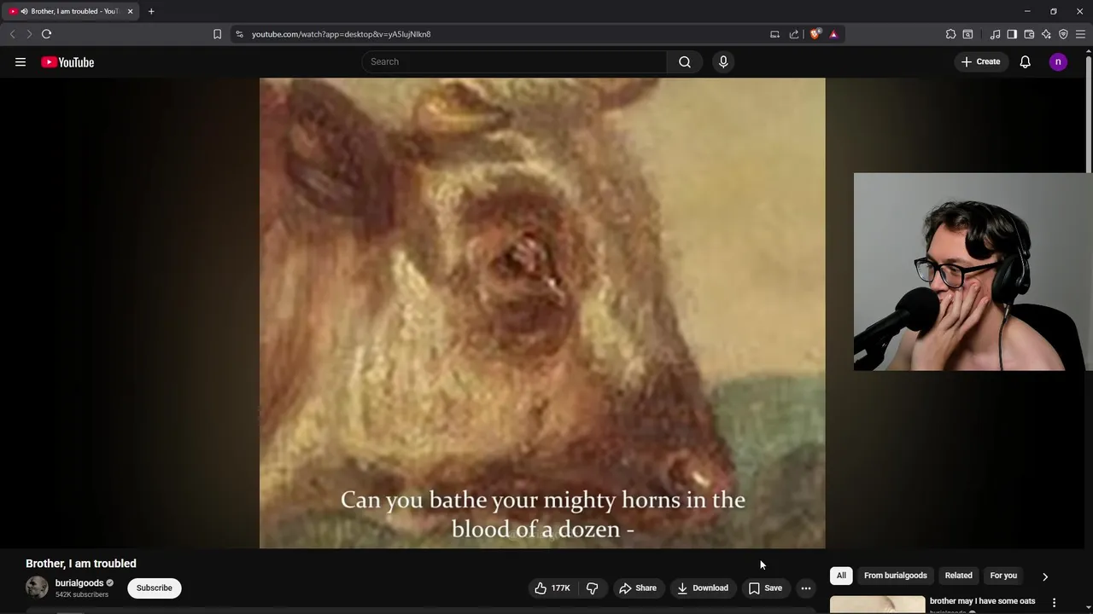Open options for 'brother may I have some oats'

(1054, 602)
